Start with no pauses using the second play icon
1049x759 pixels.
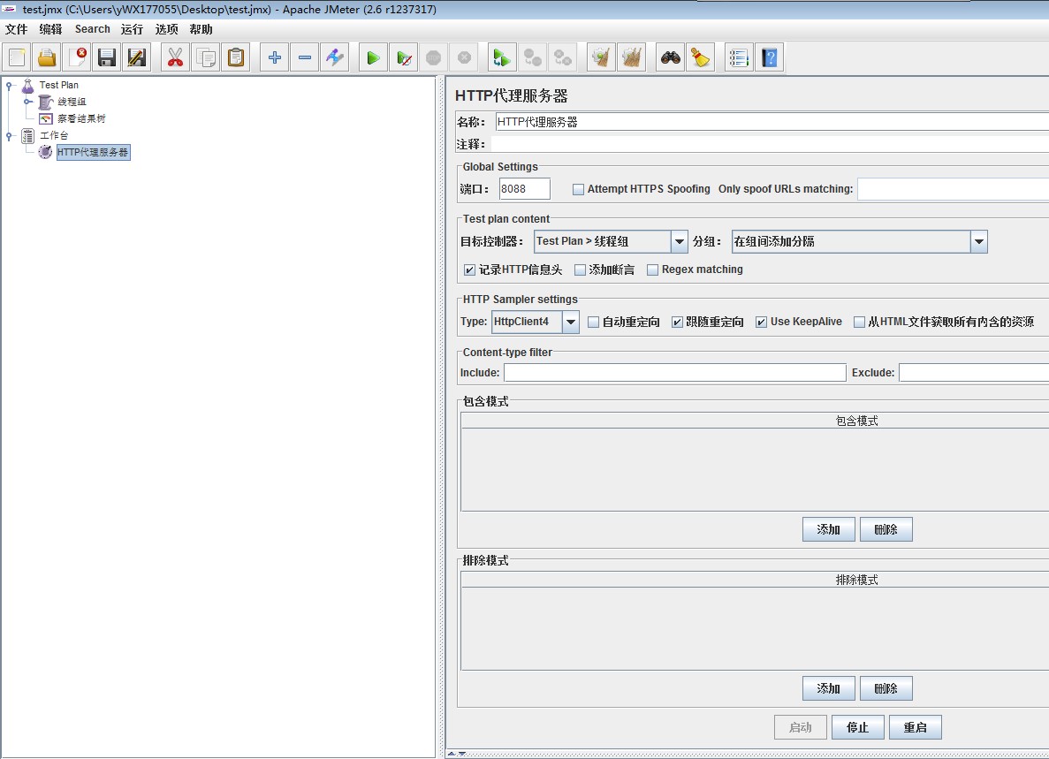[x=403, y=57]
